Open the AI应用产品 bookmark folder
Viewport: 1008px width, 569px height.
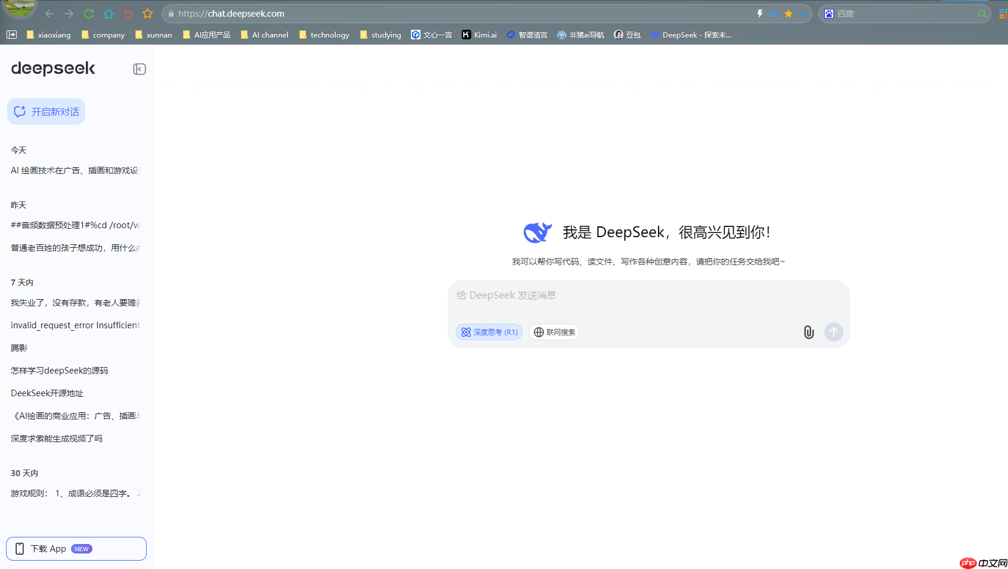206,35
